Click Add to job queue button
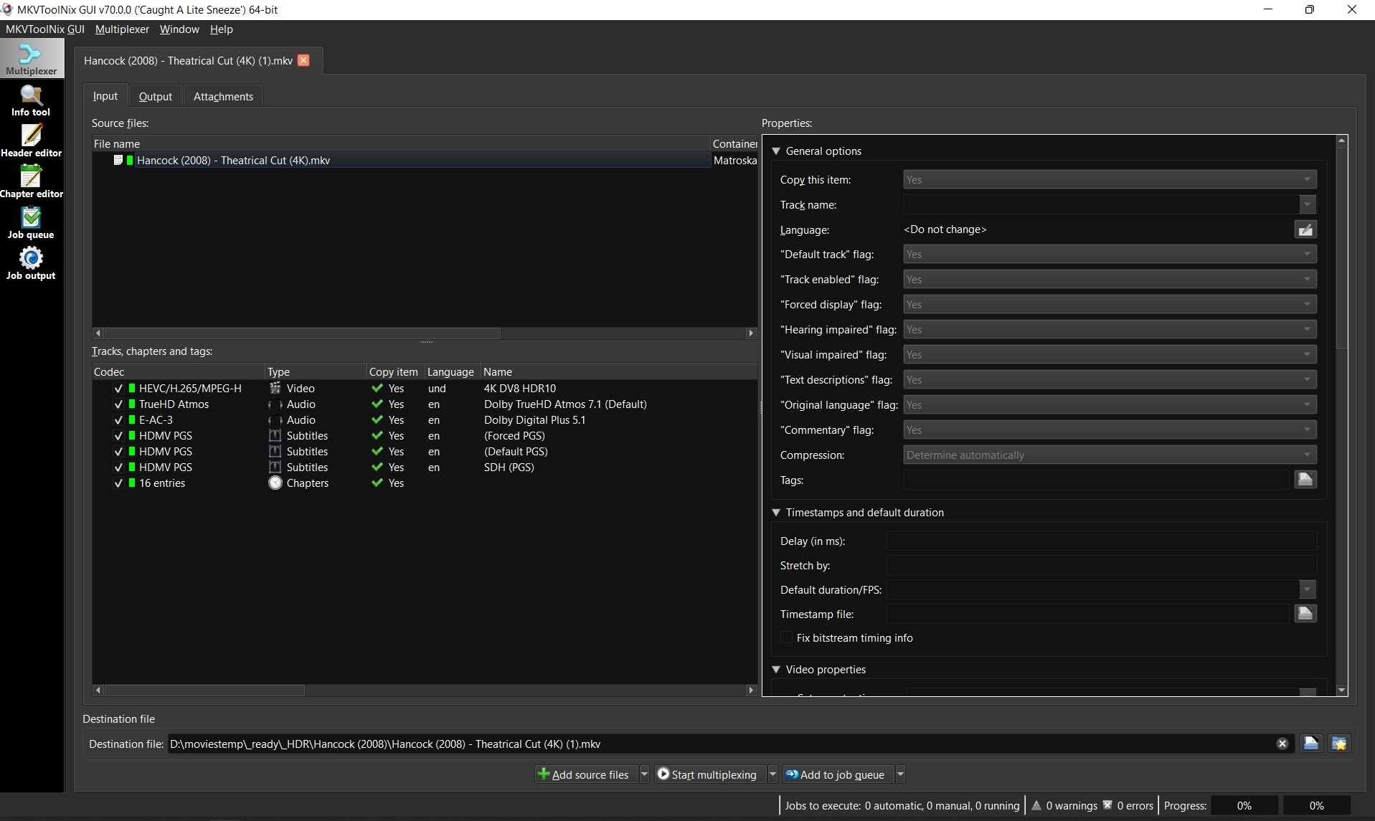Viewport: 1375px width, 821px height. 836,774
